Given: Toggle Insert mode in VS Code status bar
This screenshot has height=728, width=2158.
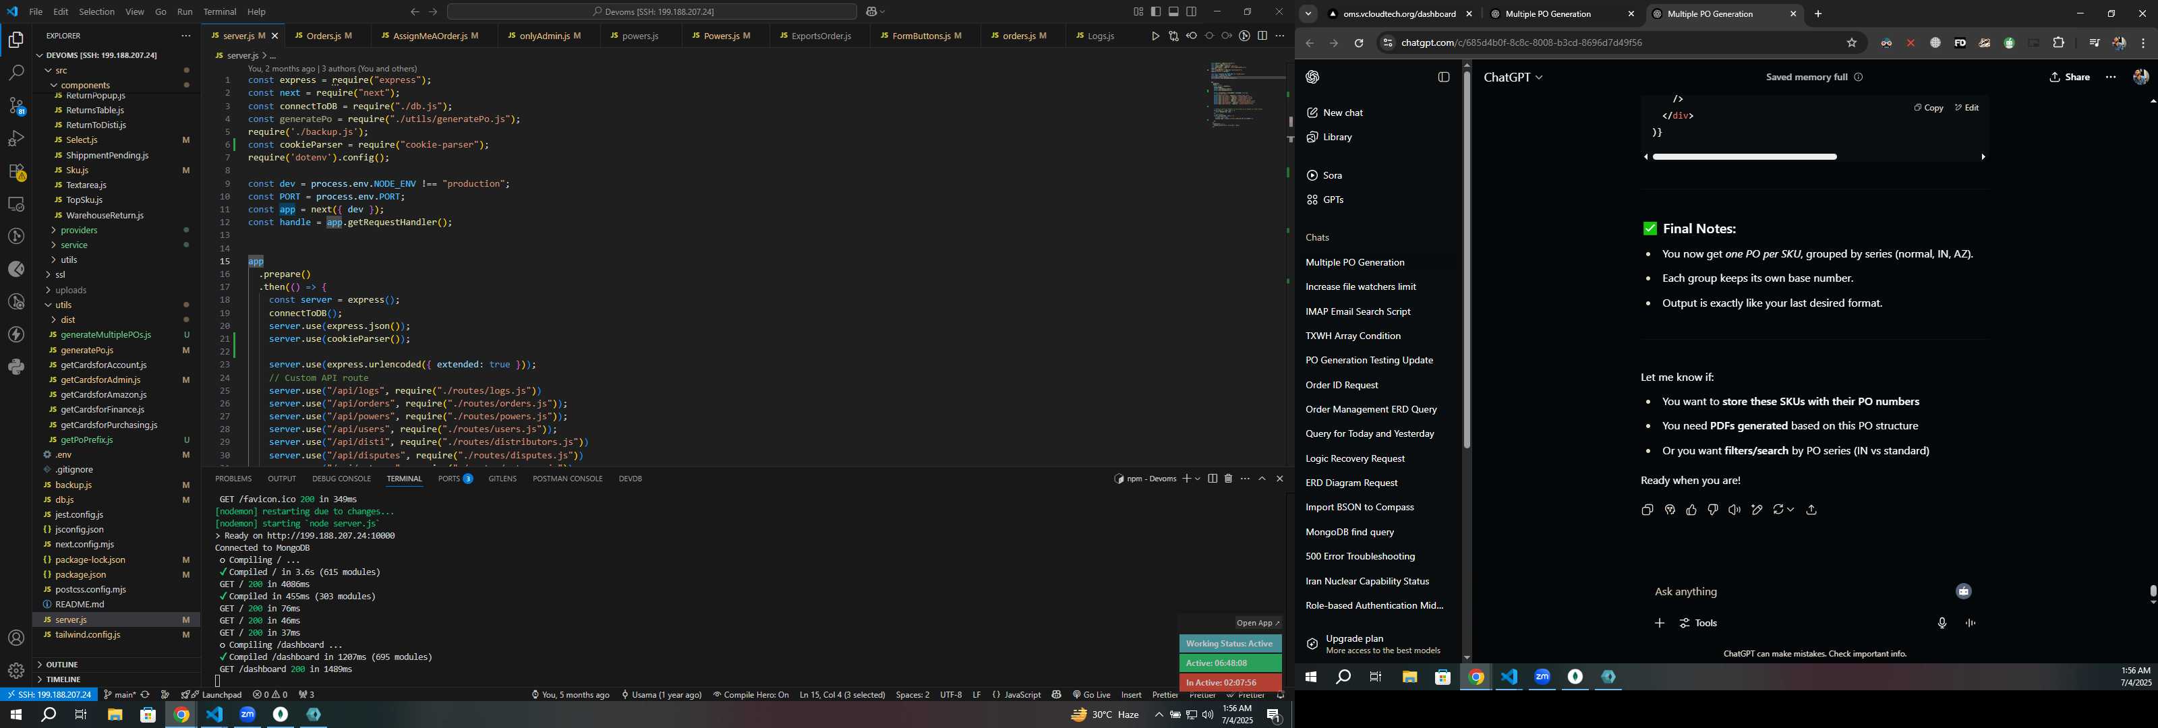Looking at the screenshot, I should (1131, 694).
